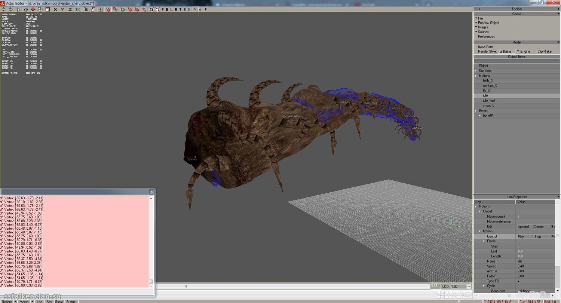
Task: Open the Sounds menu
Action: coord(483,32)
